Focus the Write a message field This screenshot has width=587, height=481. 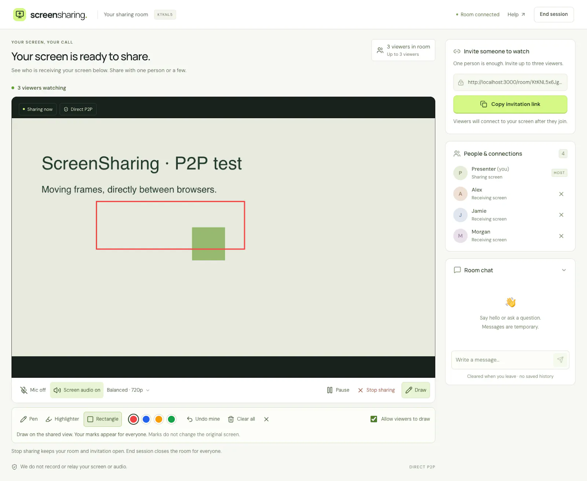502,360
